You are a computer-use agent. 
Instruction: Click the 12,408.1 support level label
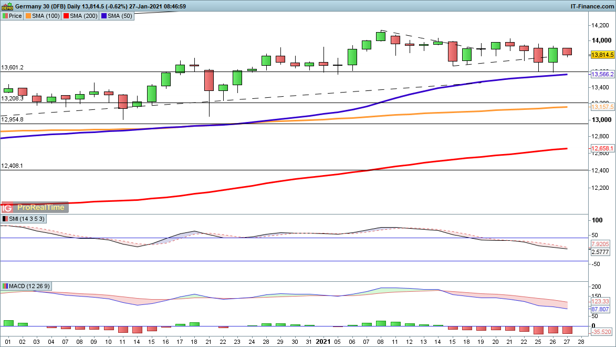12,166
